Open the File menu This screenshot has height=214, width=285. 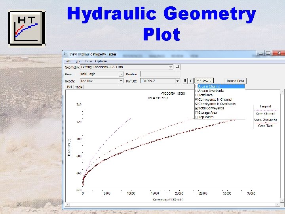coord(68,61)
